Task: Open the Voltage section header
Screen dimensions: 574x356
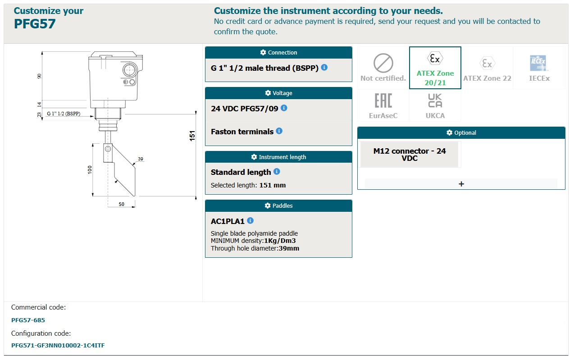Action: click(278, 93)
